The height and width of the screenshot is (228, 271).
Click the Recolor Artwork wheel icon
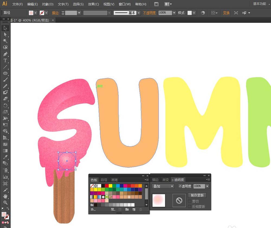[203, 13]
